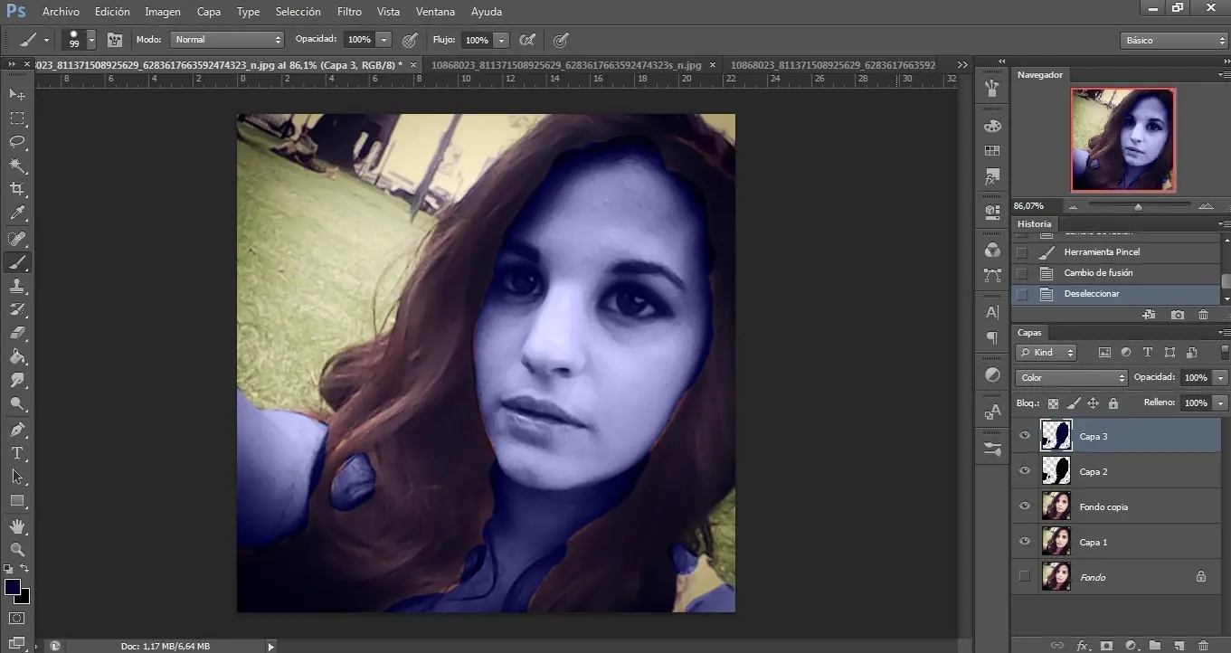Select the History Brush tool

coord(17,309)
